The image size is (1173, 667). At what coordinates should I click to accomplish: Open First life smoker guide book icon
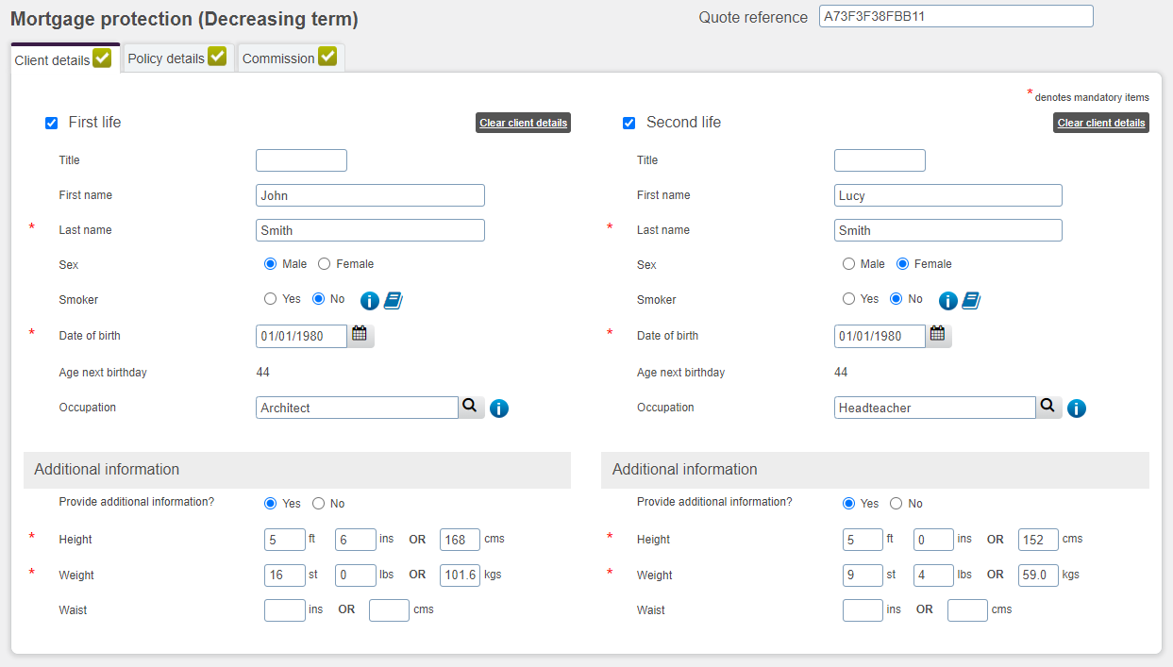point(394,301)
